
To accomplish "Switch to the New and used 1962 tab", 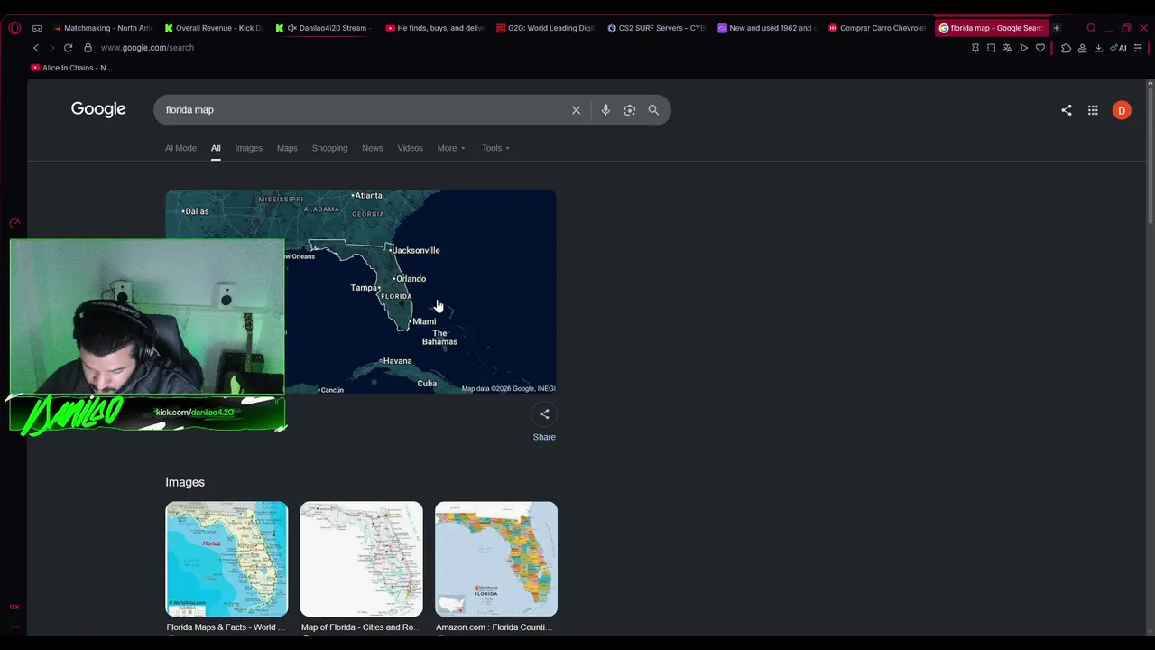I will pos(768,28).
